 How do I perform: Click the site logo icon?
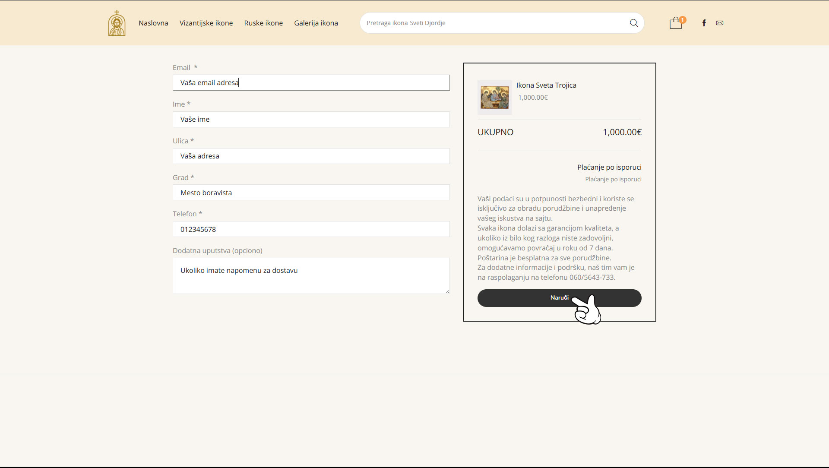click(117, 23)
